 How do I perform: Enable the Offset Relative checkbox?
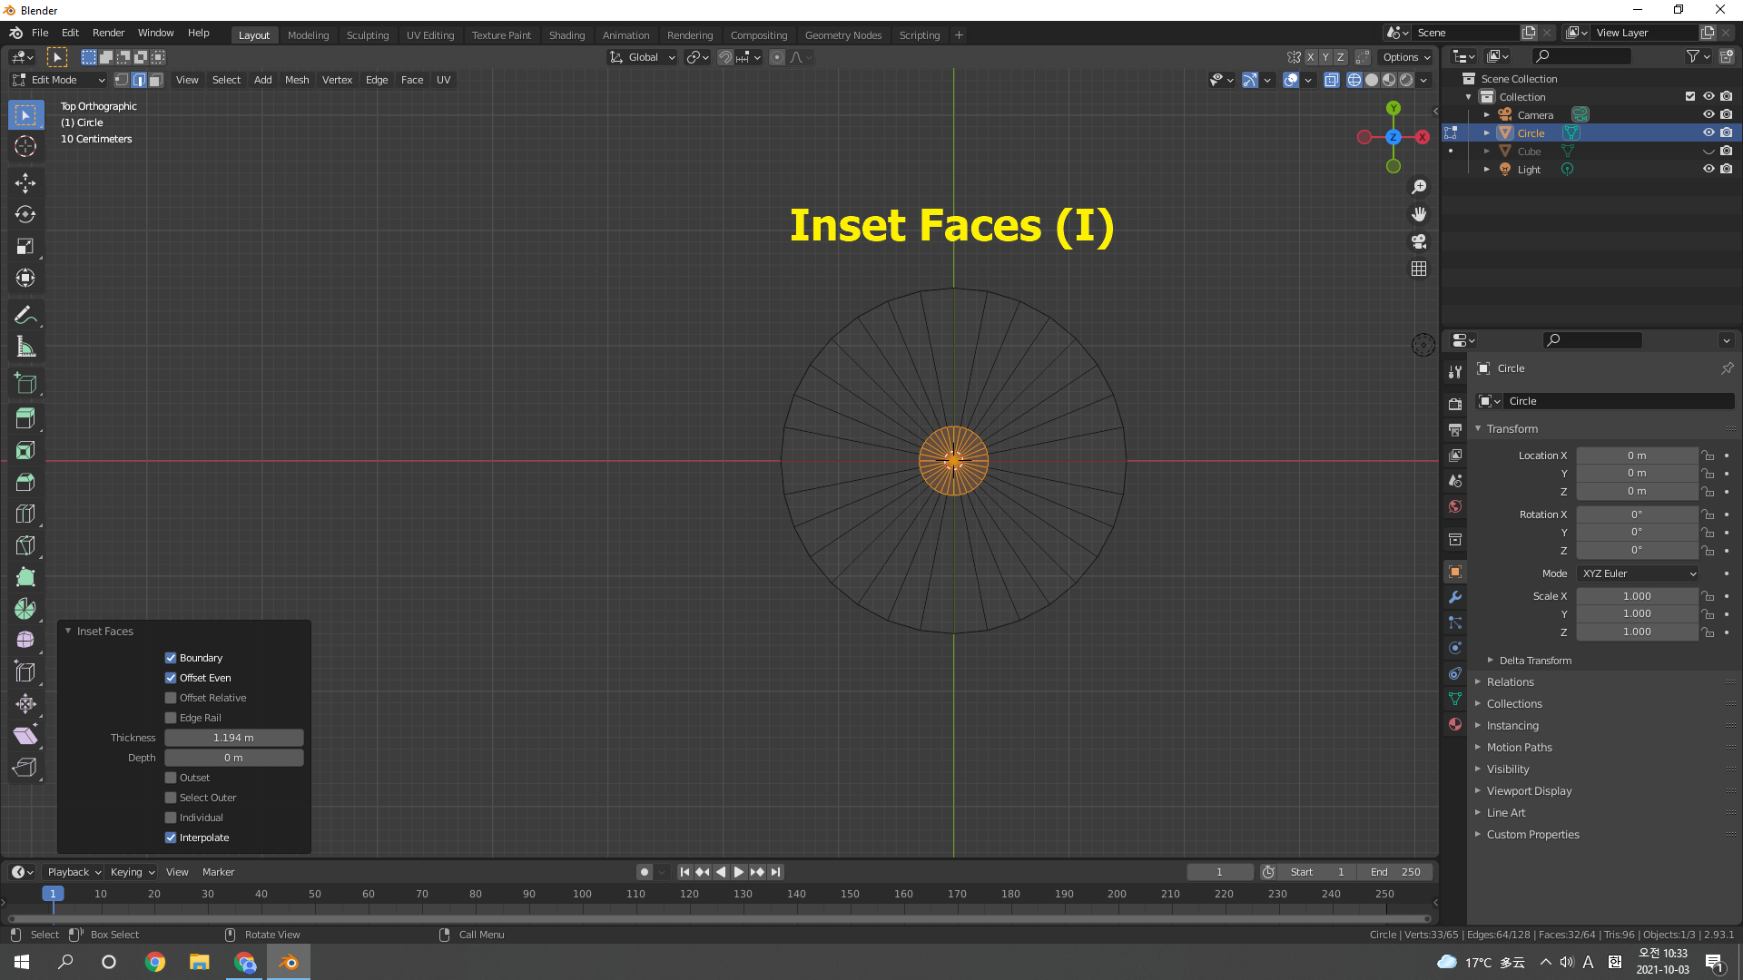(171, 698)
